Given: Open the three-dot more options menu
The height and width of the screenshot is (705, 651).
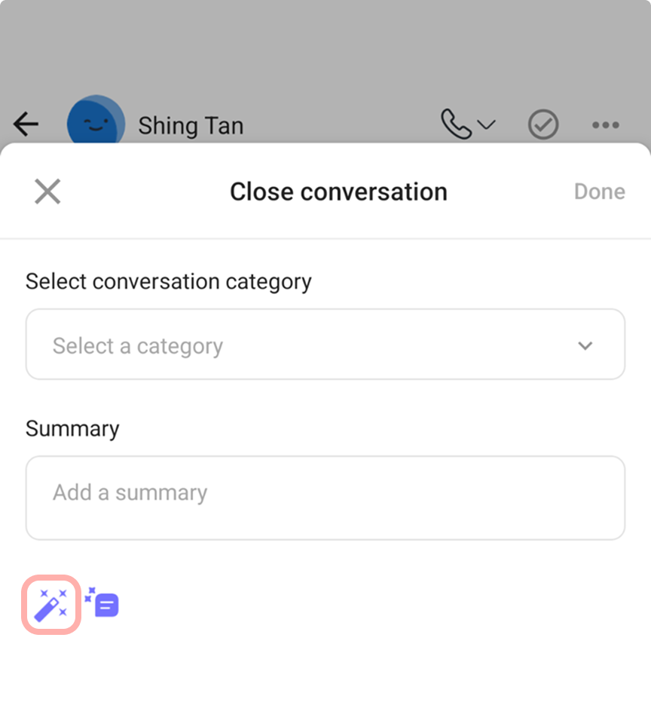Looking at the screenshot, I should click(605, 125).
